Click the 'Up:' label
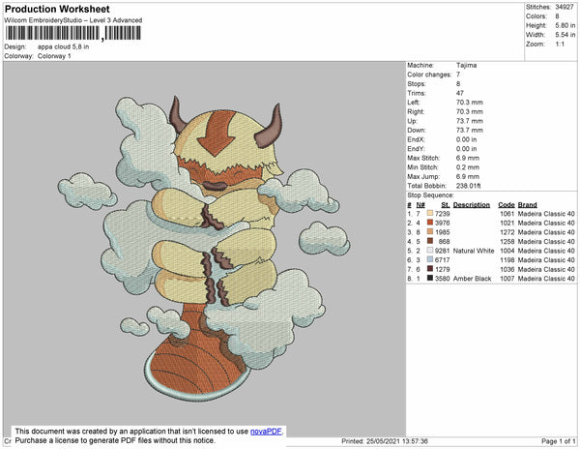The height and width of the screenshot is (449, 580). click(412, 121)
